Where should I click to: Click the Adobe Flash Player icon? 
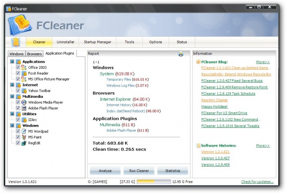[24, 108]
